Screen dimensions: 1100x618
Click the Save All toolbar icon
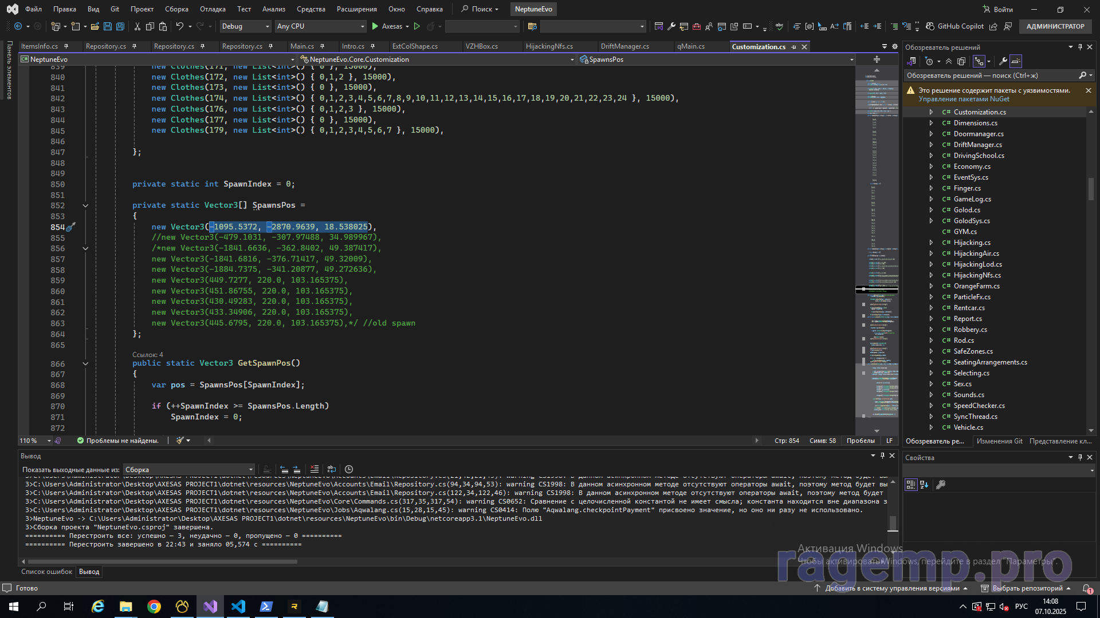[x=120, y=26]
